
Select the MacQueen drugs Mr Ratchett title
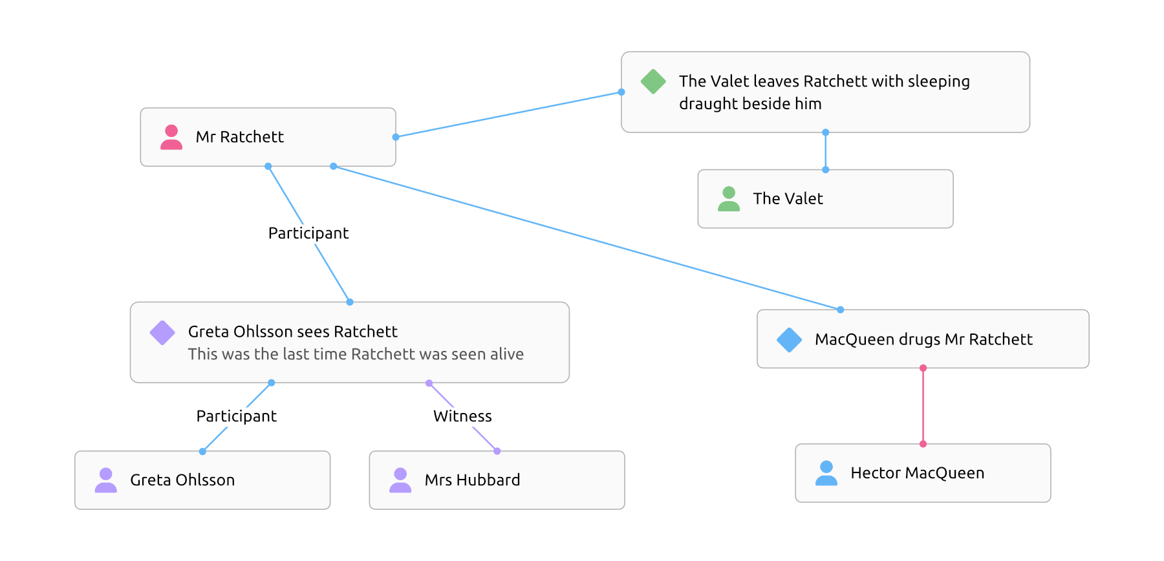pos(923,339)
